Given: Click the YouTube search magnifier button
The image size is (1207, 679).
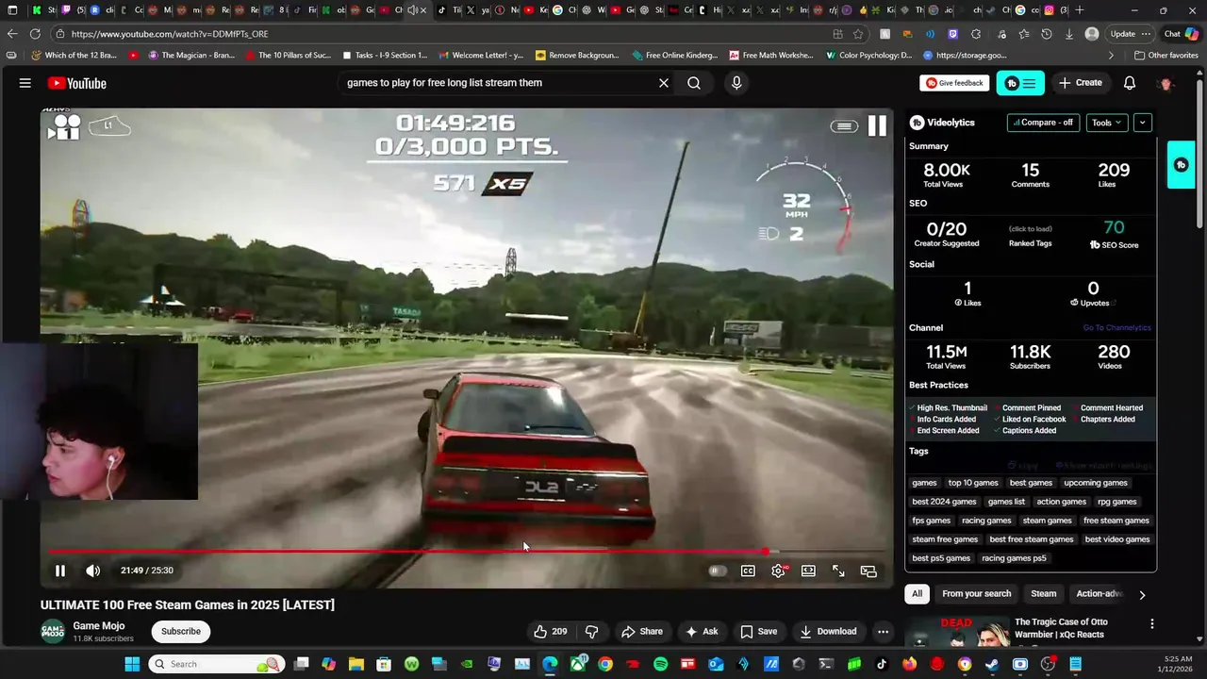Looking at the screenshot, I should tap(694, 83).
